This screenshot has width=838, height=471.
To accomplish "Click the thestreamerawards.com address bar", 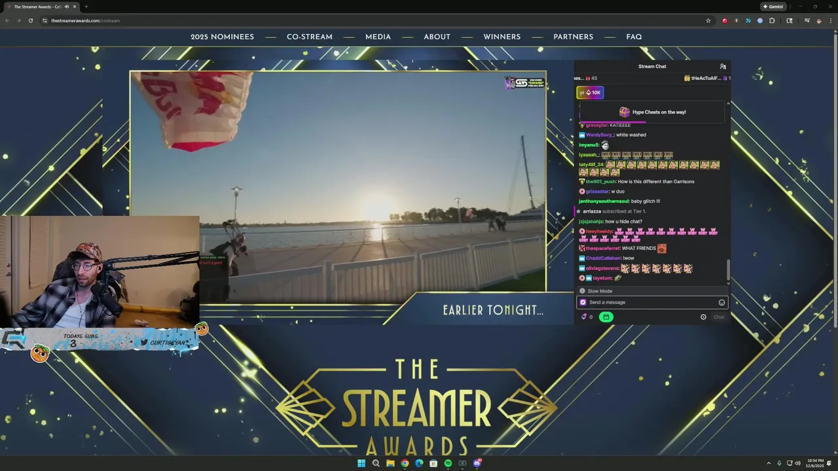I will [376, 20].
